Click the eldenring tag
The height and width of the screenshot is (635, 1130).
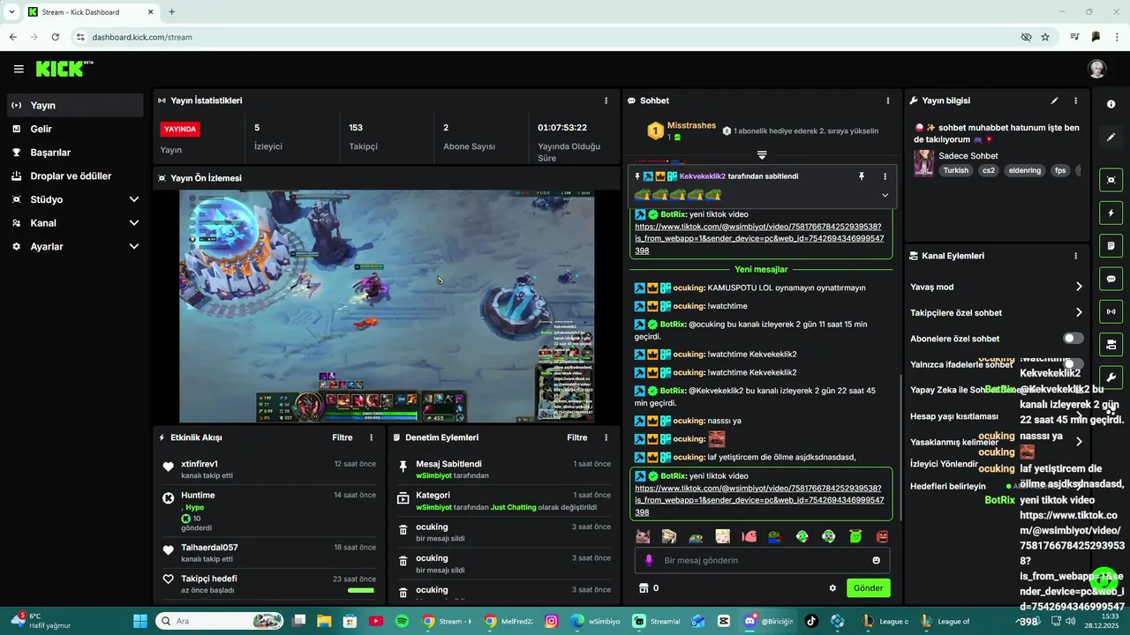click(x=1025, y=170)
